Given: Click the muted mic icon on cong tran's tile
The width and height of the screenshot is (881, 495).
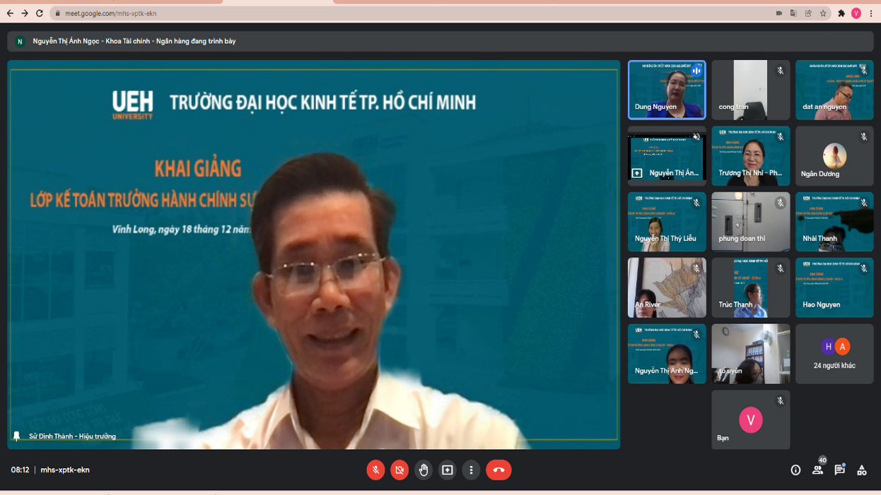Looking at the screenshot, I should coord(780,71).
